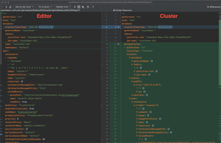
Task: Click the window title countdown-srfrs.yml
Action: coord(110,2)
